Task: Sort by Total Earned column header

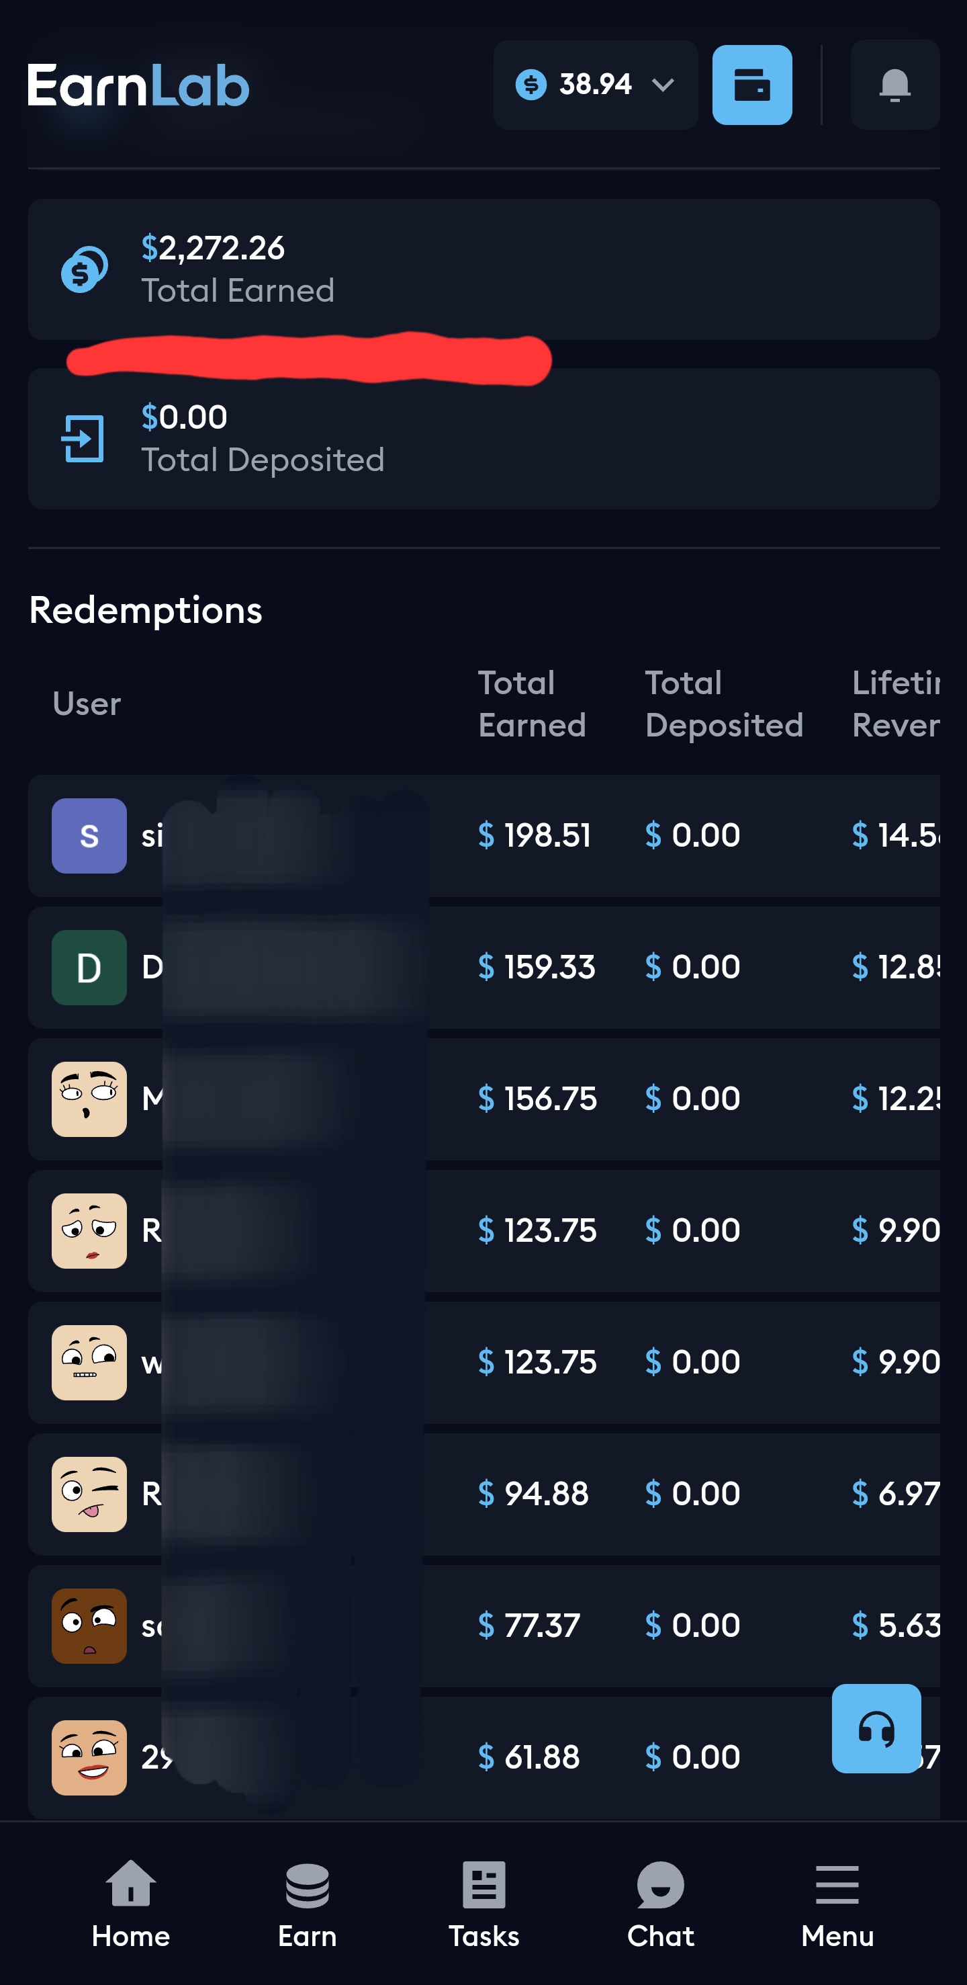Action: click(x=532, y=704)
